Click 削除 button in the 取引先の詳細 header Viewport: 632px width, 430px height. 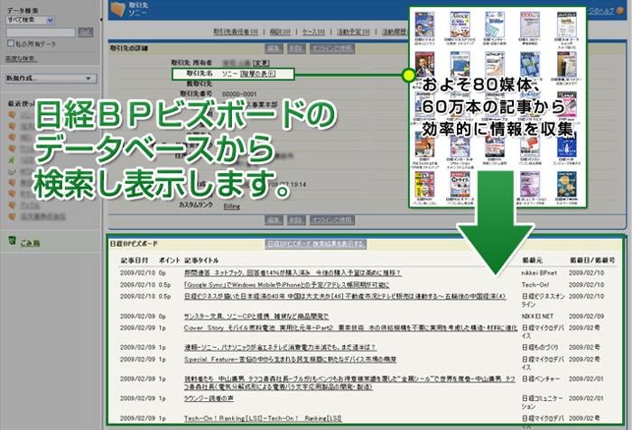point(296,49)
